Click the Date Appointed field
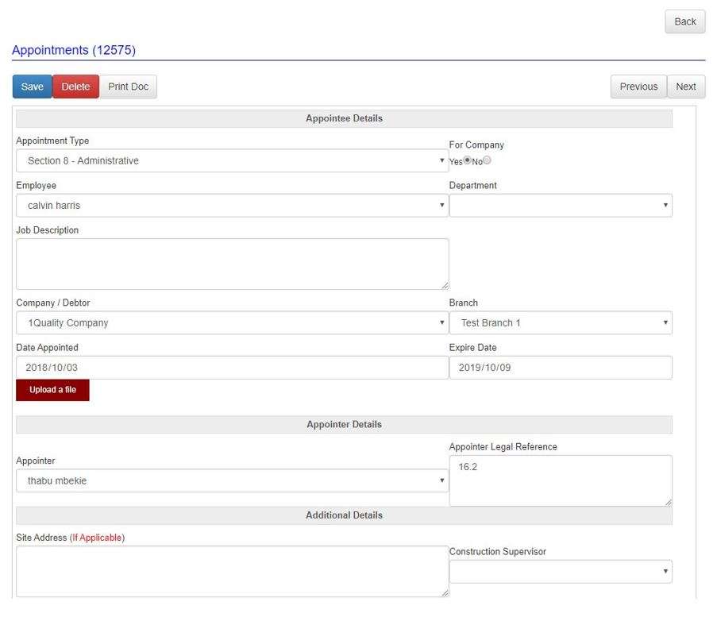Image resolution: width=717 pixels, height=617 pixels. [x=230, y=367]
